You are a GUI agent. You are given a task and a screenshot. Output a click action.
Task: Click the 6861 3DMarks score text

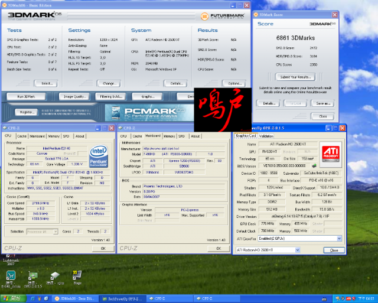tap(295, 38)
